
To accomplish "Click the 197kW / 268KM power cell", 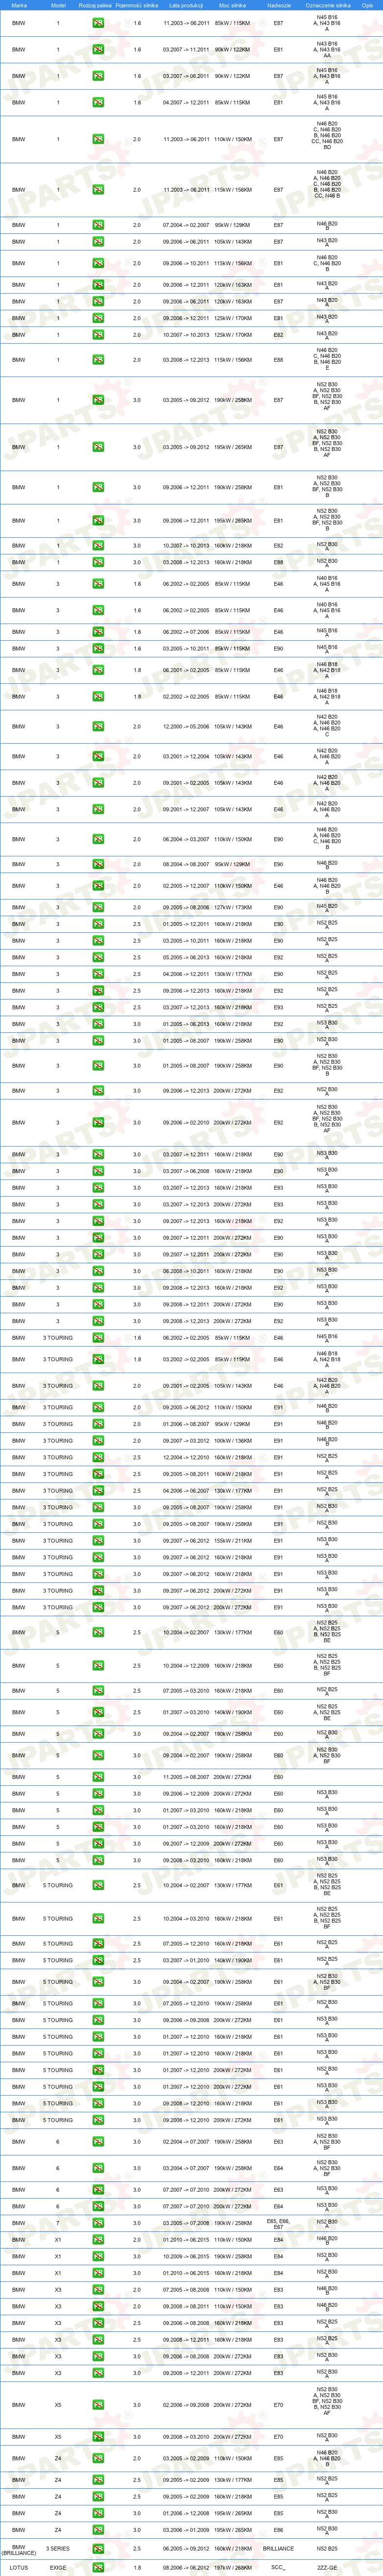I will tap(234, 2567).
